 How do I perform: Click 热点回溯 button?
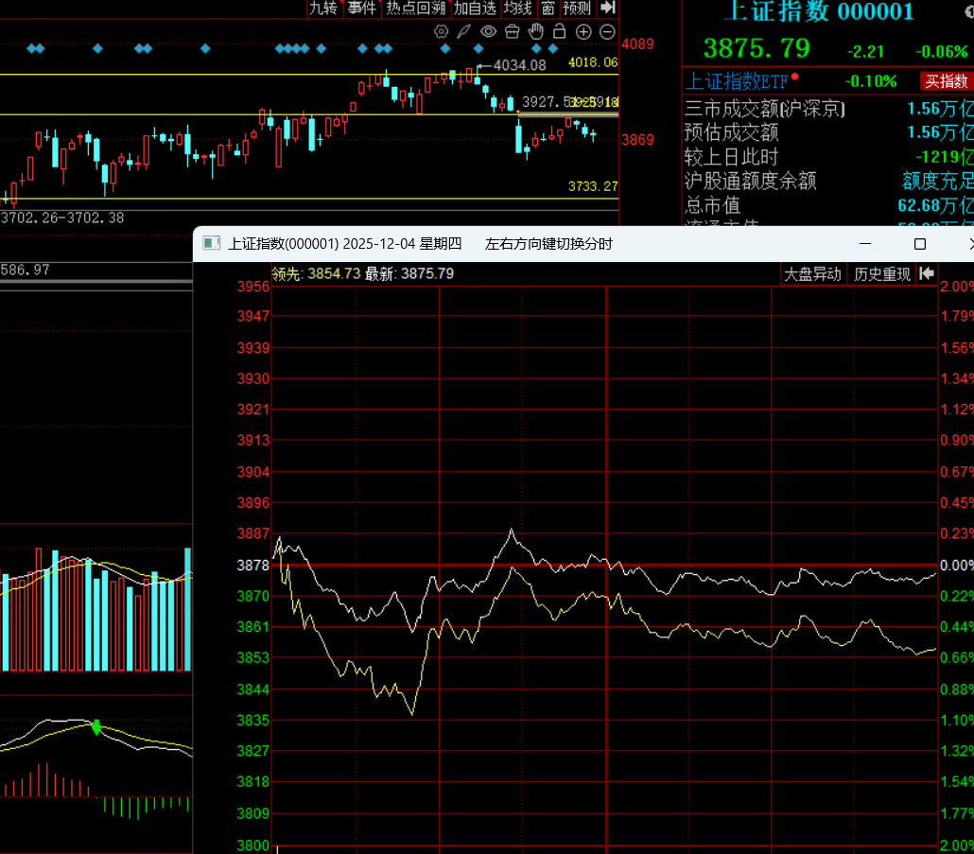415,9
